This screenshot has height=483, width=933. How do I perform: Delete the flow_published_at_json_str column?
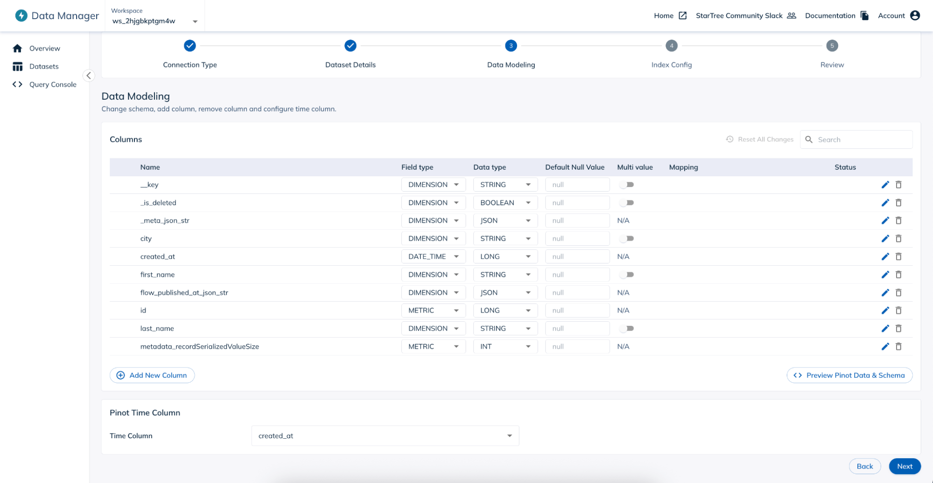click(898, 293)
